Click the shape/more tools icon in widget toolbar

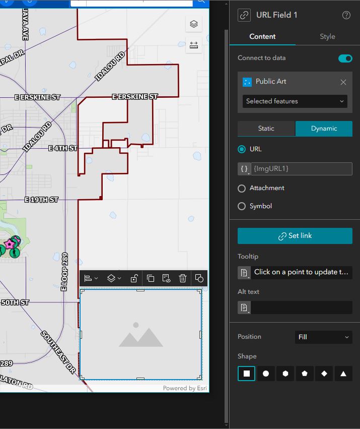199,278
